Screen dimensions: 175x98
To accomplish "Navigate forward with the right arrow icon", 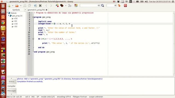I will 51,5.
